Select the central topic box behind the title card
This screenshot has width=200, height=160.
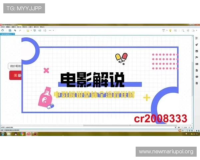click(15, 66)
